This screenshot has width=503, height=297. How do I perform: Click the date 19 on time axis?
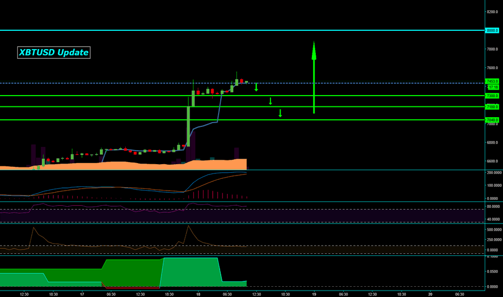314,294
